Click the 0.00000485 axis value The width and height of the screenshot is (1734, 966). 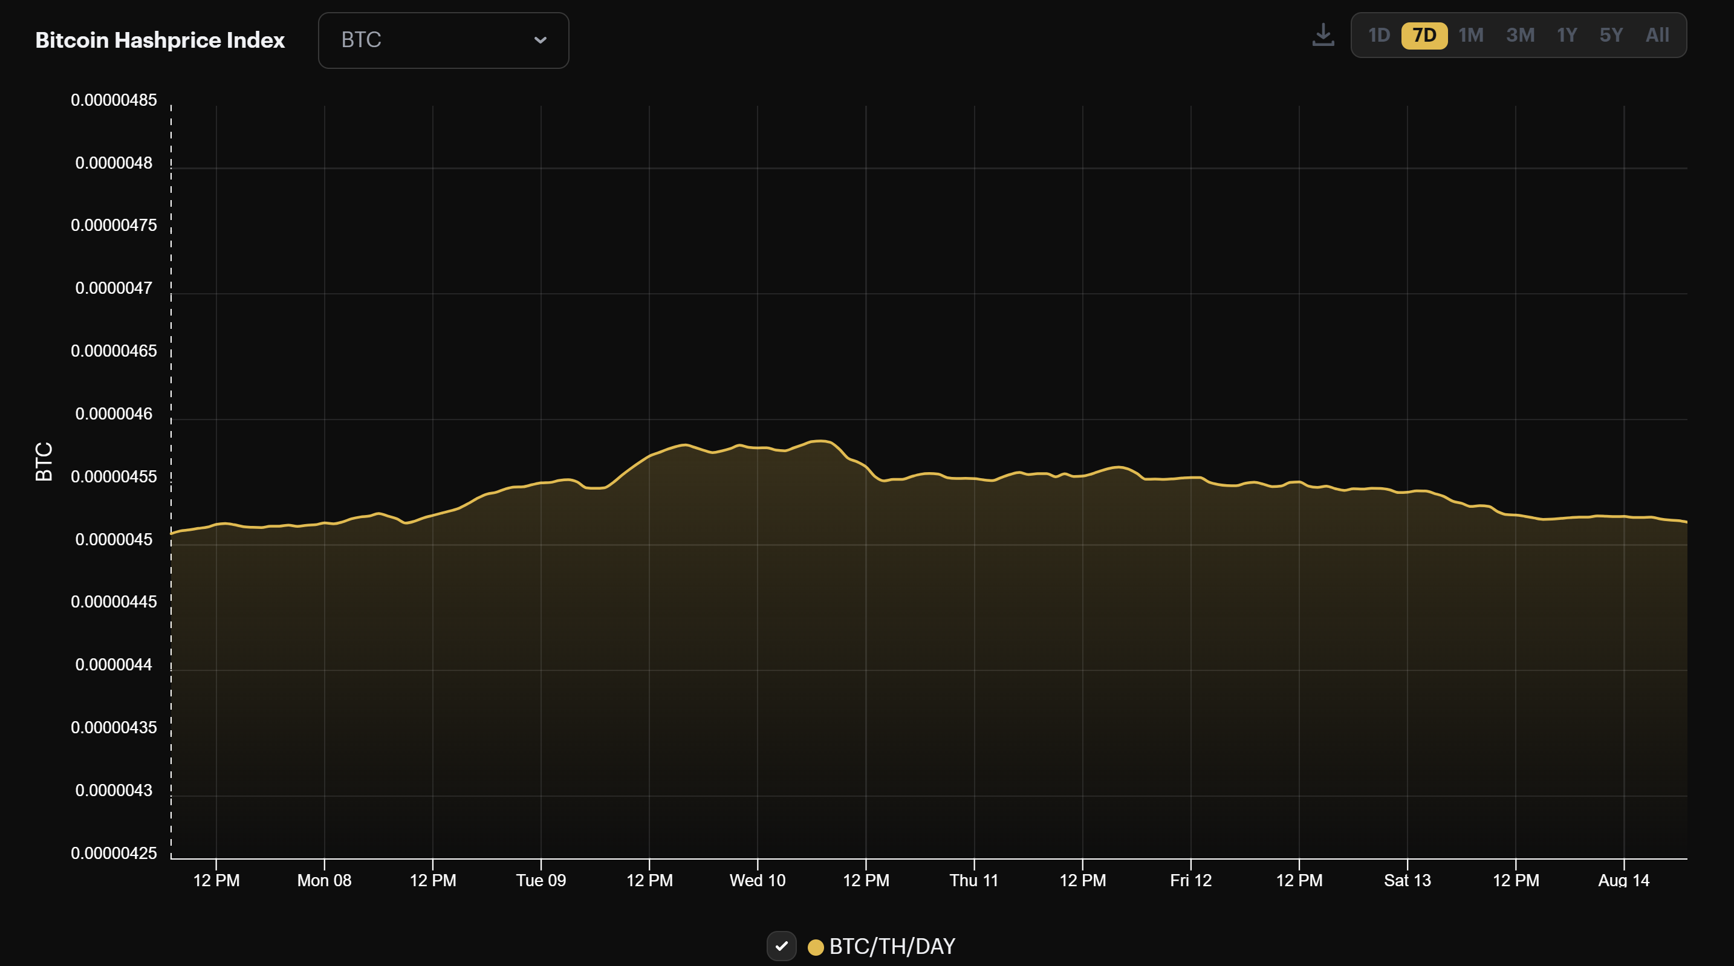[114, 100]
